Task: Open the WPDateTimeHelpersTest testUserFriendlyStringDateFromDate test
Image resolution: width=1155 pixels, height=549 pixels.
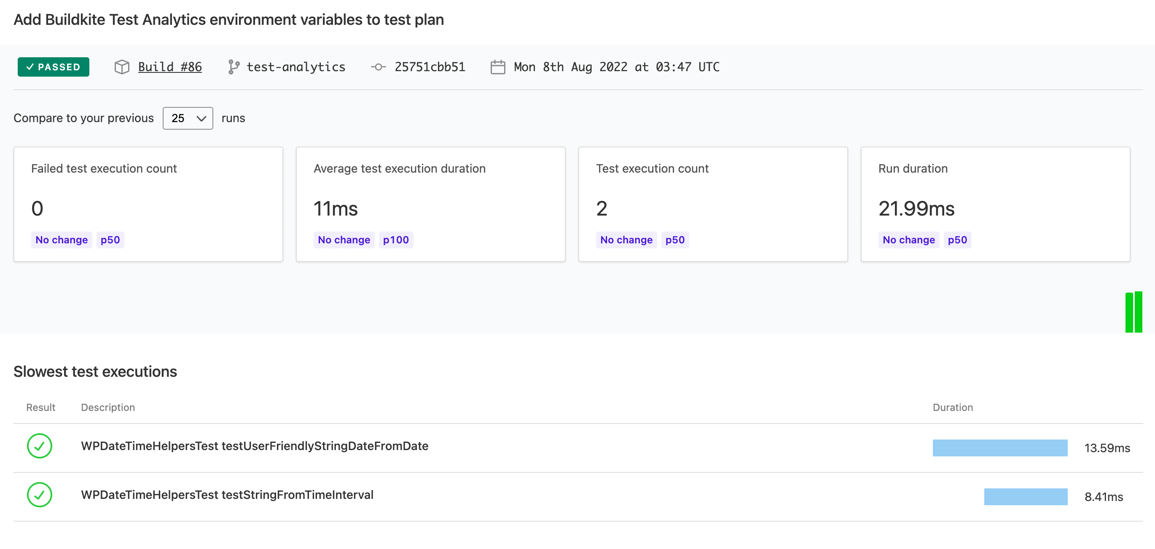Action: click(x=254, y=446)
